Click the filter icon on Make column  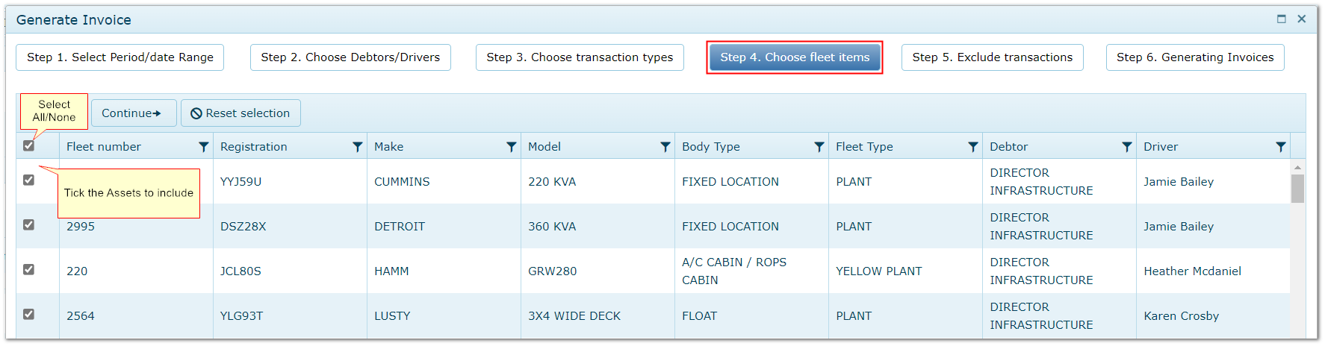[x=511, y=147]
